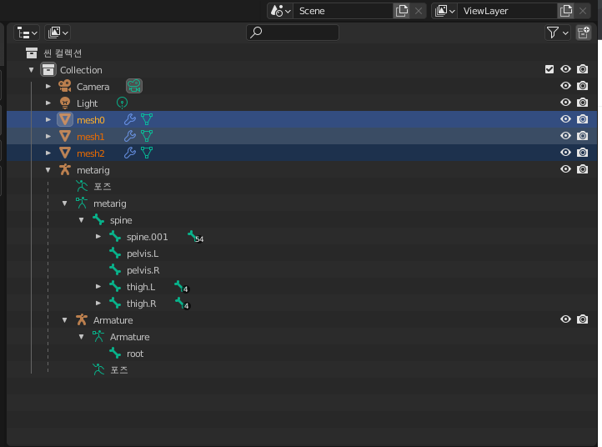The image size is (602, 447).
Task: Disable Armature in renders
Action: pos(583,319)
